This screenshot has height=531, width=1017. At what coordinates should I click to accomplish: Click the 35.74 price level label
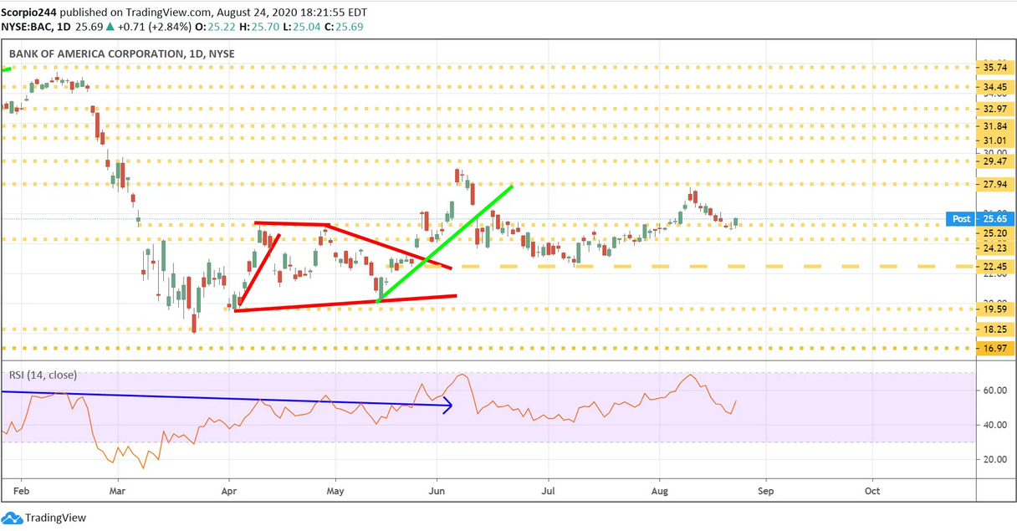click(994, 68)
